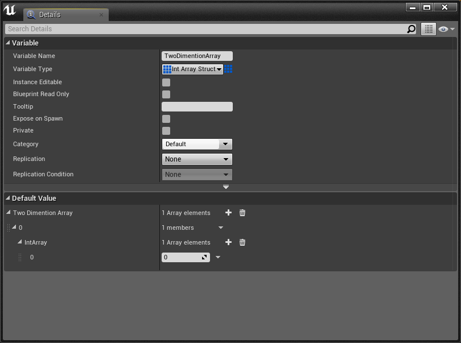The height and width of the screenshot is (343, 461).
Task: Click the Unreal Engine logo icon
Action: 10,10
